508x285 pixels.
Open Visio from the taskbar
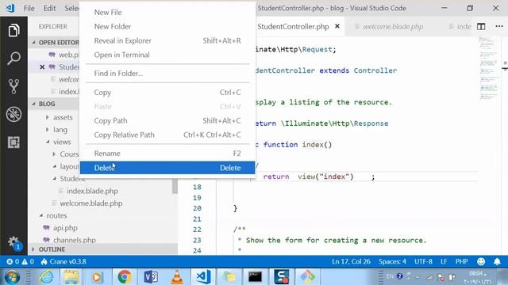[x=151, y=277]
